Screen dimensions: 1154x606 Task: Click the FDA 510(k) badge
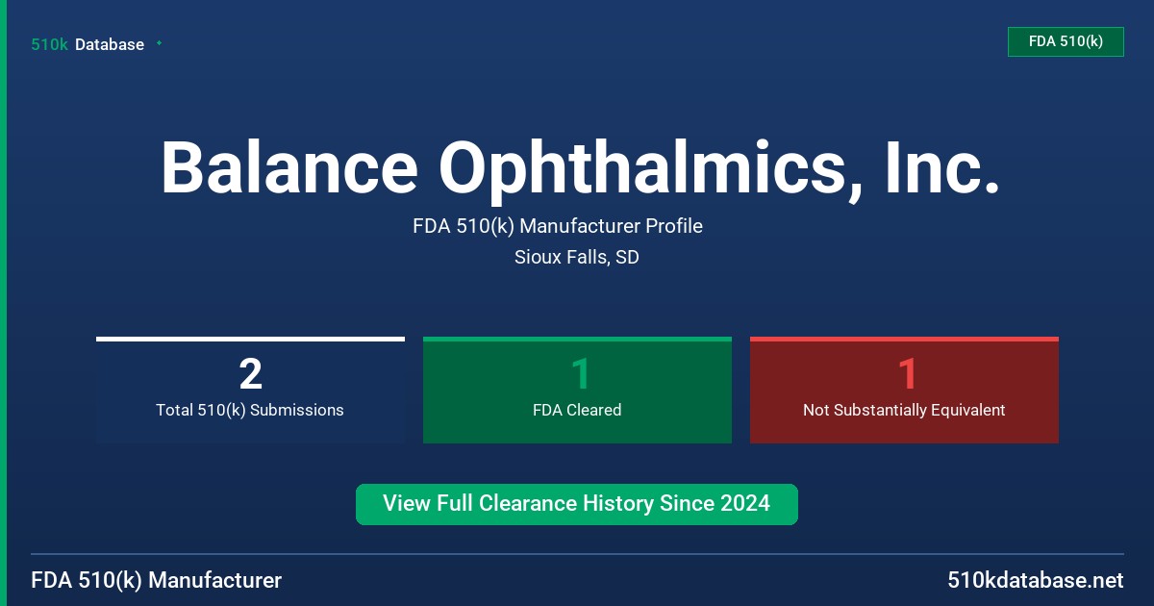[1066, 41]
